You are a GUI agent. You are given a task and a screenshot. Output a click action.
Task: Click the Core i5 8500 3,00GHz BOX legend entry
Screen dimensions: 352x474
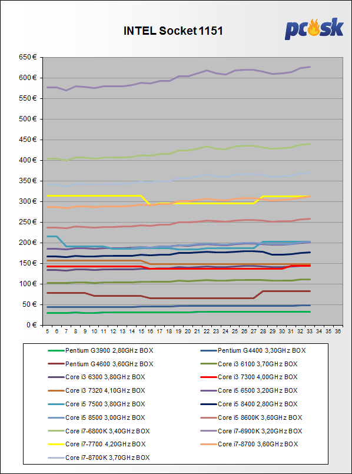pos(97,417)
